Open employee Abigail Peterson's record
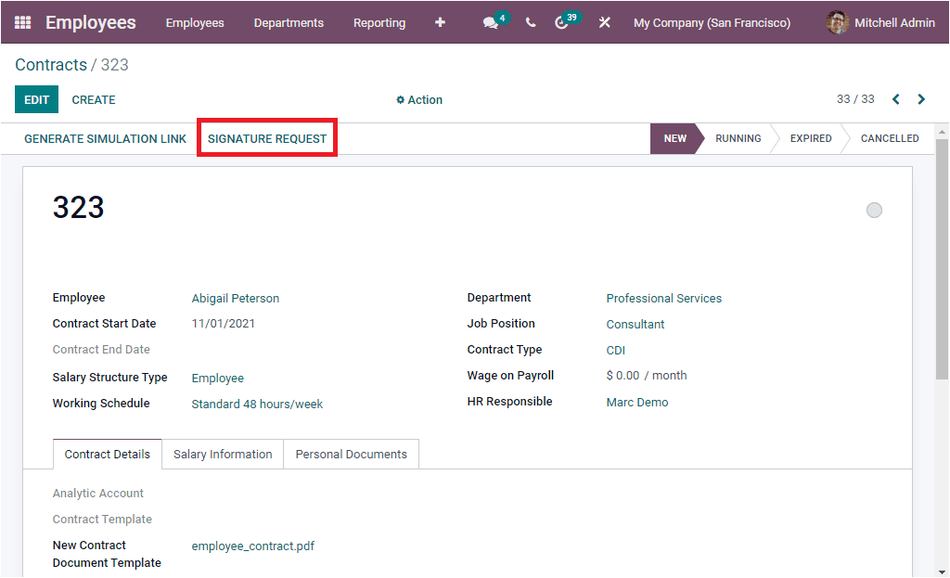The height and width of the screenshot is (578, 950). click(235, 298)
